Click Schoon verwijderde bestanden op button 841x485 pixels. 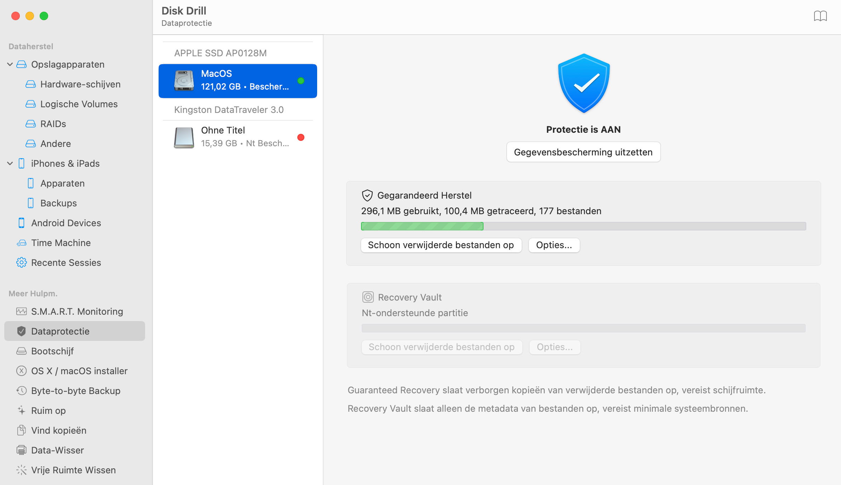coord(441,245)
